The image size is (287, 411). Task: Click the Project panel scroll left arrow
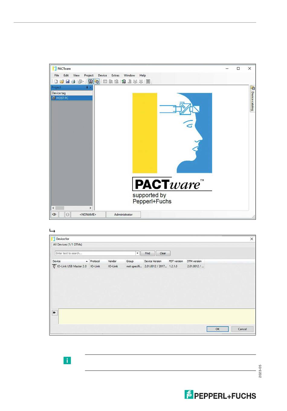point(53,208)
